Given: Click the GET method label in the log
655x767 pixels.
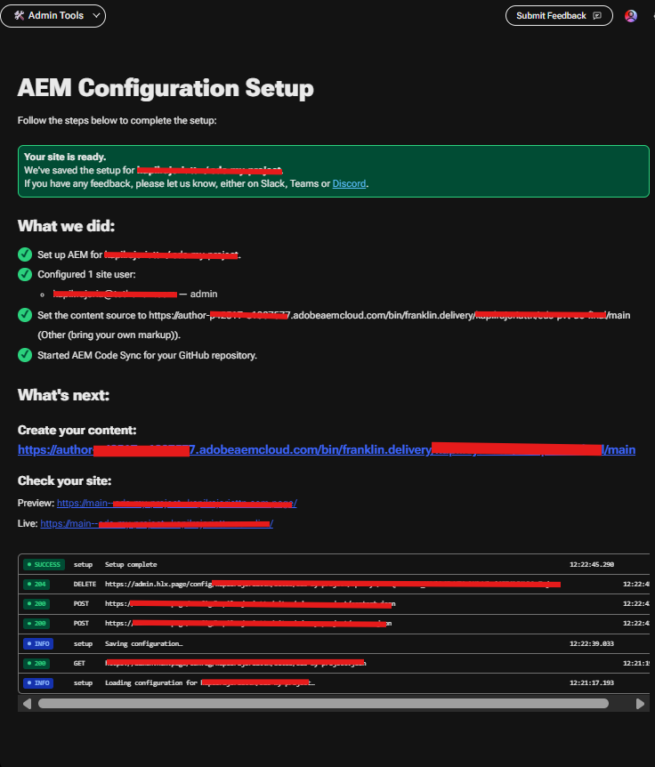Looking at the screenshot, I should (x=79, y=663).
